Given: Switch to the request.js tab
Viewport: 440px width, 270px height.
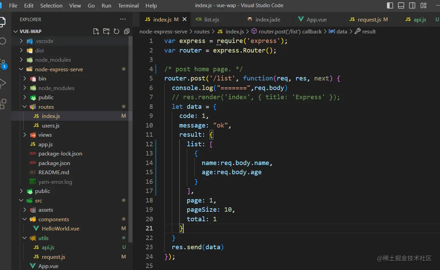Looking at the screenshot, I should [369, 19].
